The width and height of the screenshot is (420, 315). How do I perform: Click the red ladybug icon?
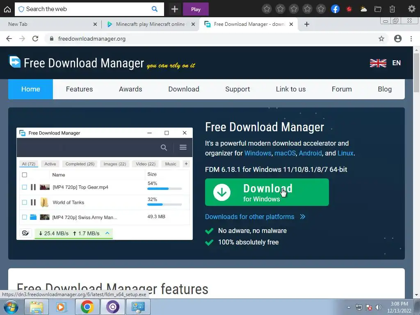(349, 9)
